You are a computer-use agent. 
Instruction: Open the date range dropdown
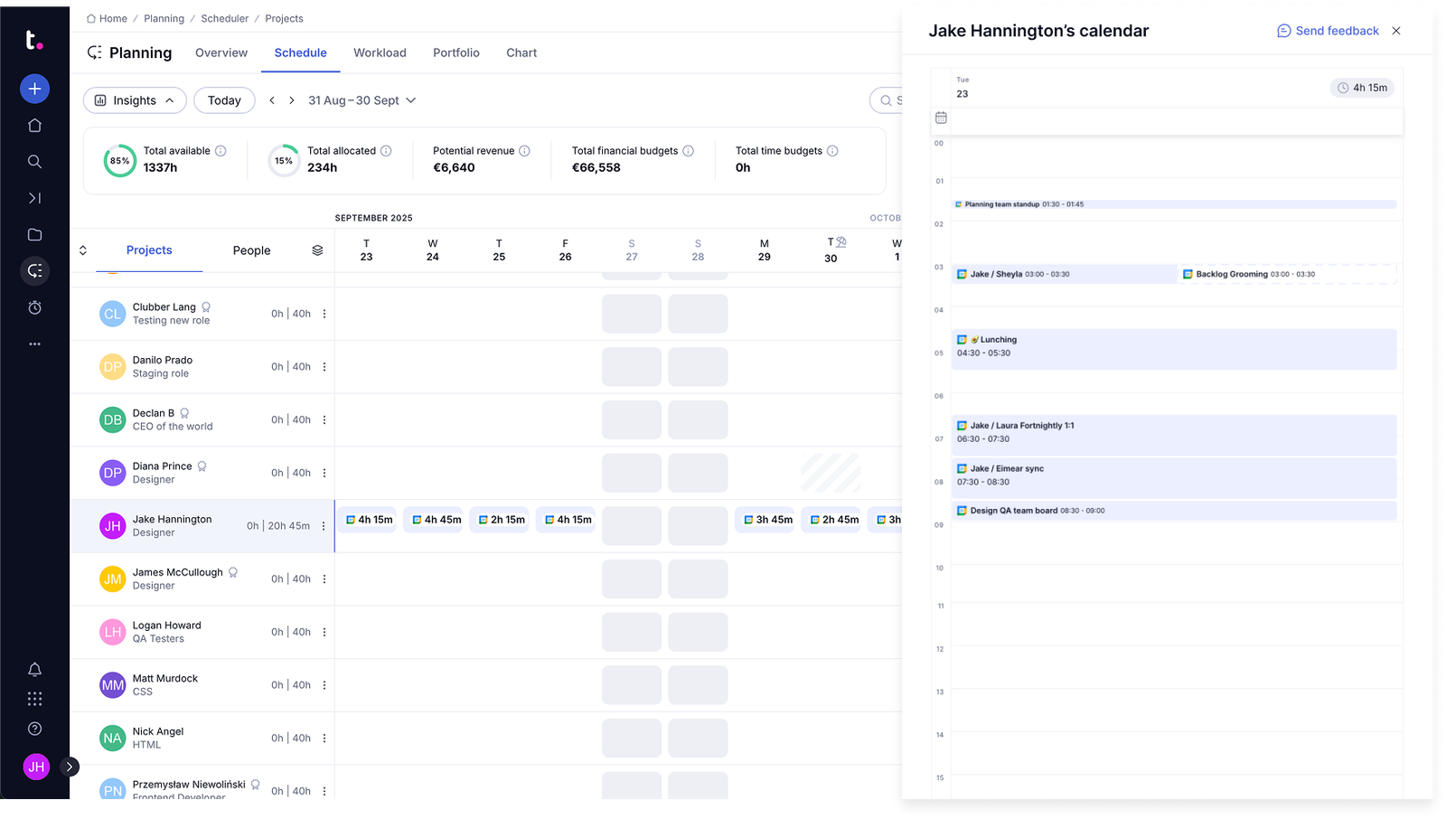[x=361, y=100]
